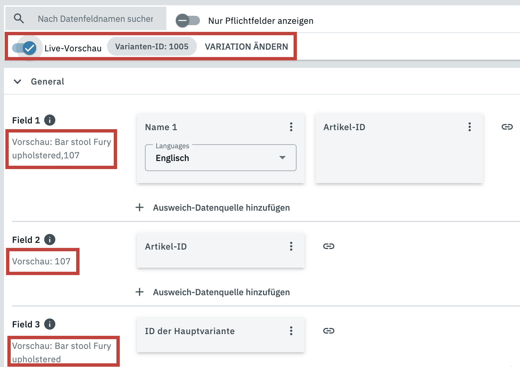Open the Languages dropdown showing Englisch
This screenshot has width=520, height=367.
coord(221,158)
